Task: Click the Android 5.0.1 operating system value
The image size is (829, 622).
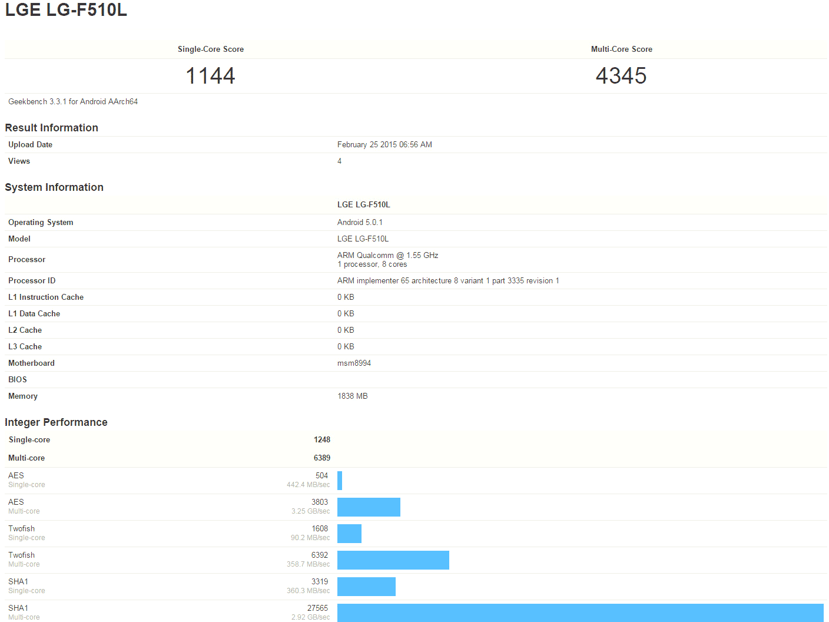Action: [360, 222]
